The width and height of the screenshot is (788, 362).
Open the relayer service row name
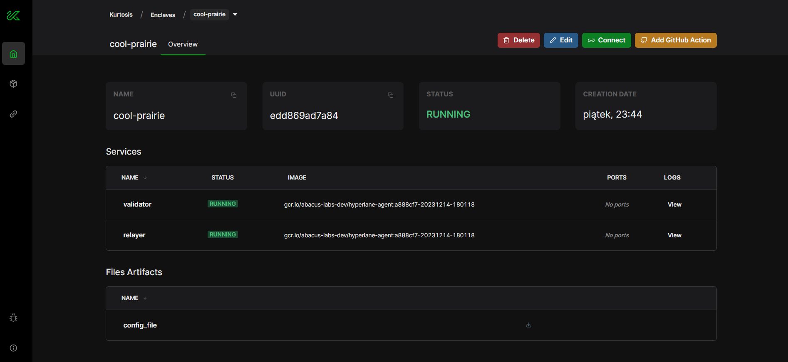pyautogui.click(x=134, y=235)
